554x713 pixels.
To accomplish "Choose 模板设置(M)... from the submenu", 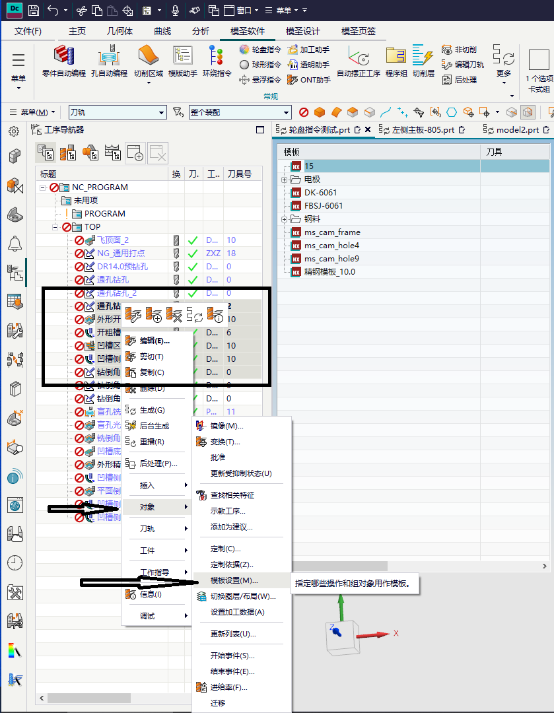I will click(x=241, y=580).
